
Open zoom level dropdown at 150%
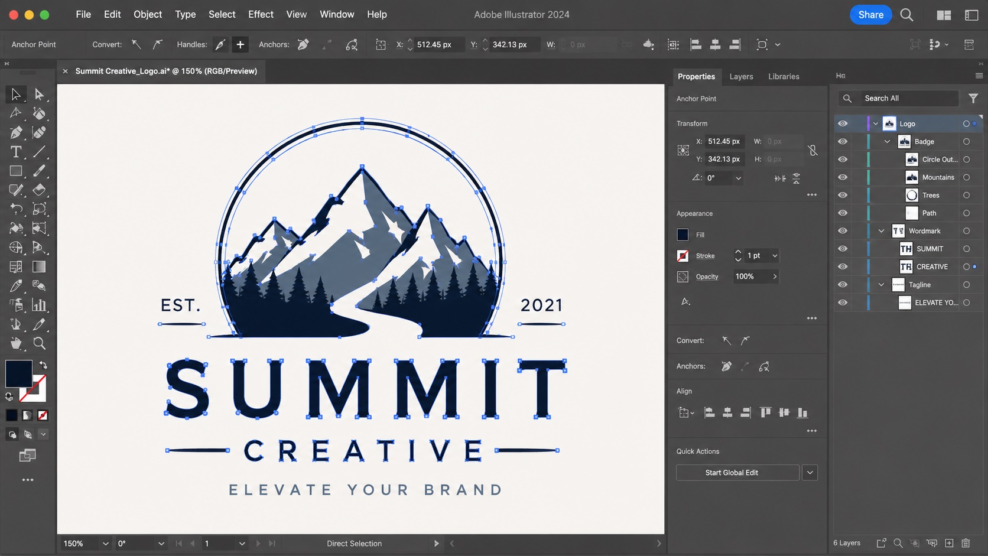(x=105, y=544)
